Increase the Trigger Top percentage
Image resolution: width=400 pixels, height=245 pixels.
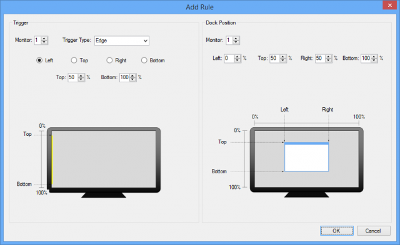81,75
